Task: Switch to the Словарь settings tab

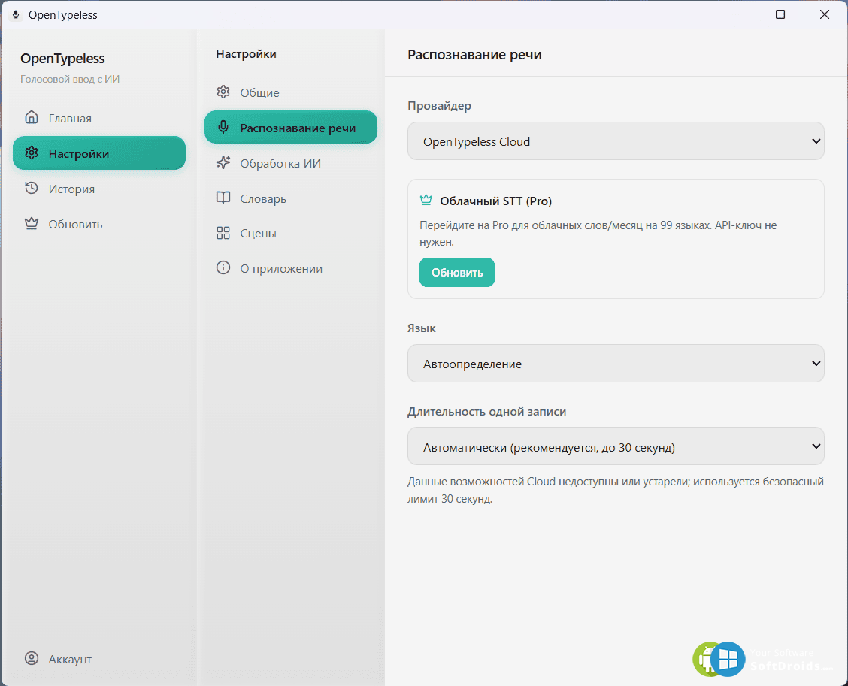Action: click(x=290, y=198)
